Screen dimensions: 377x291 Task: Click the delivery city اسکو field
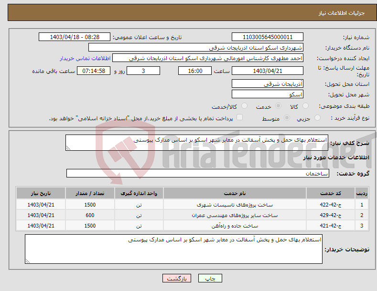tap(268, 94)
